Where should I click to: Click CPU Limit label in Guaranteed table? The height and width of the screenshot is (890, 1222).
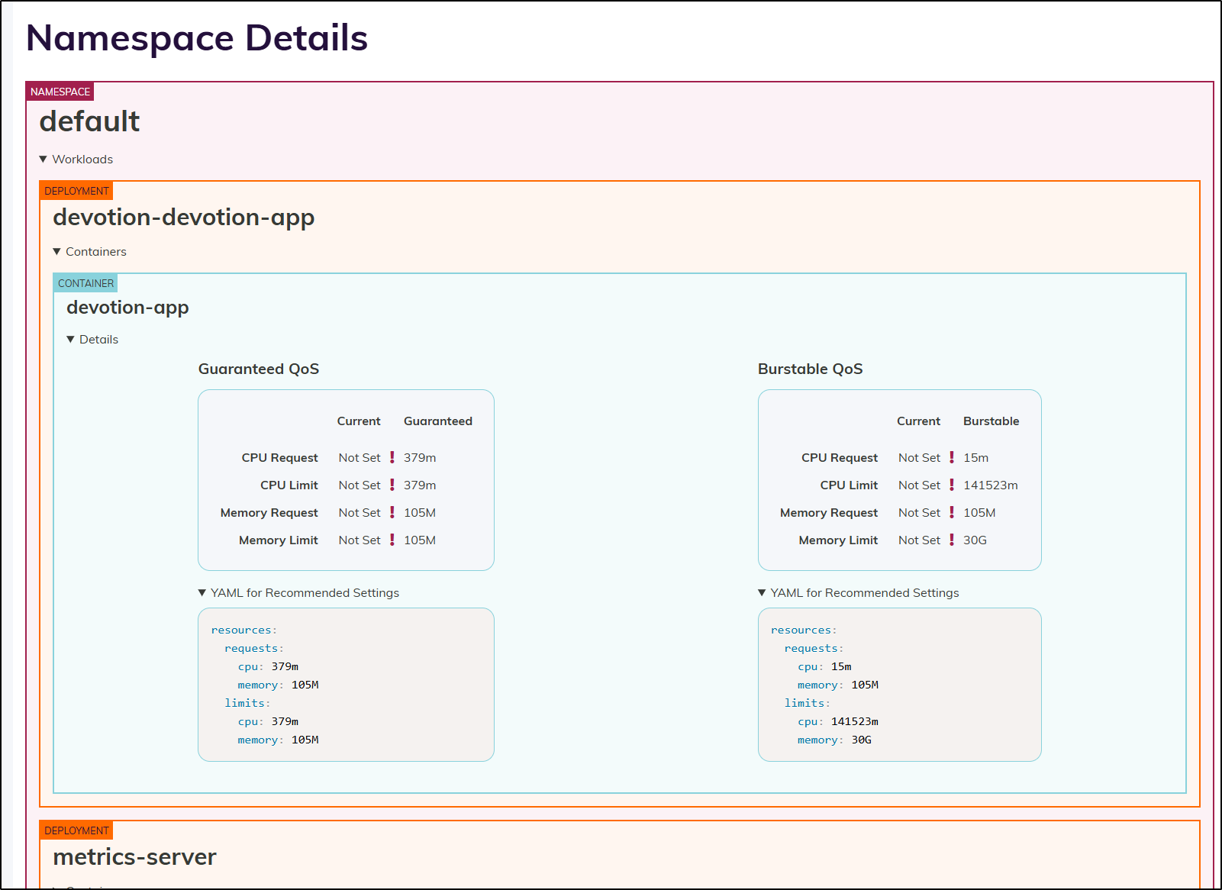click(289, 485)
